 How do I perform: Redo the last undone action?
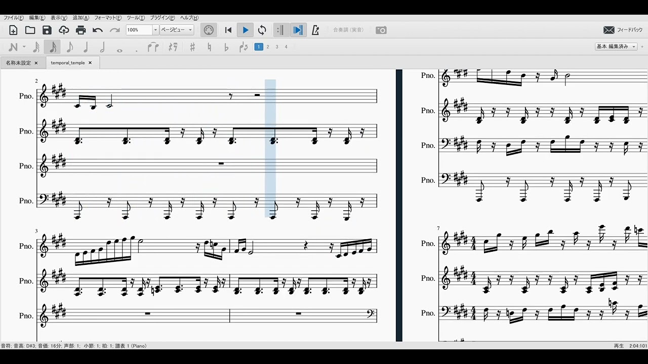pos(115,30)
